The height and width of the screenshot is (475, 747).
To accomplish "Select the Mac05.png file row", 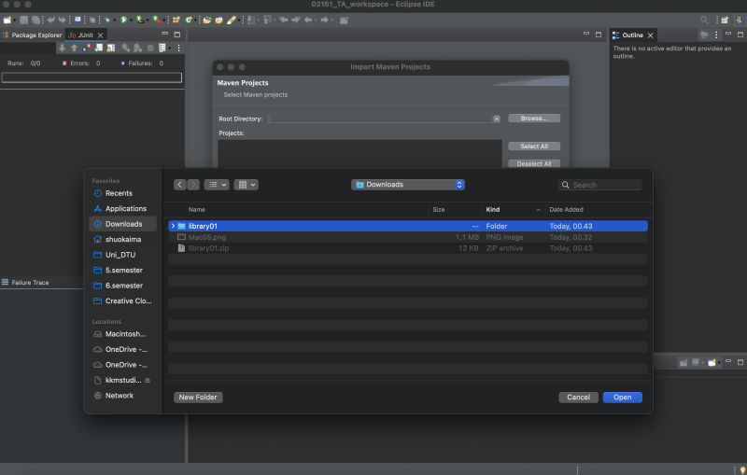I will point(408,237).
